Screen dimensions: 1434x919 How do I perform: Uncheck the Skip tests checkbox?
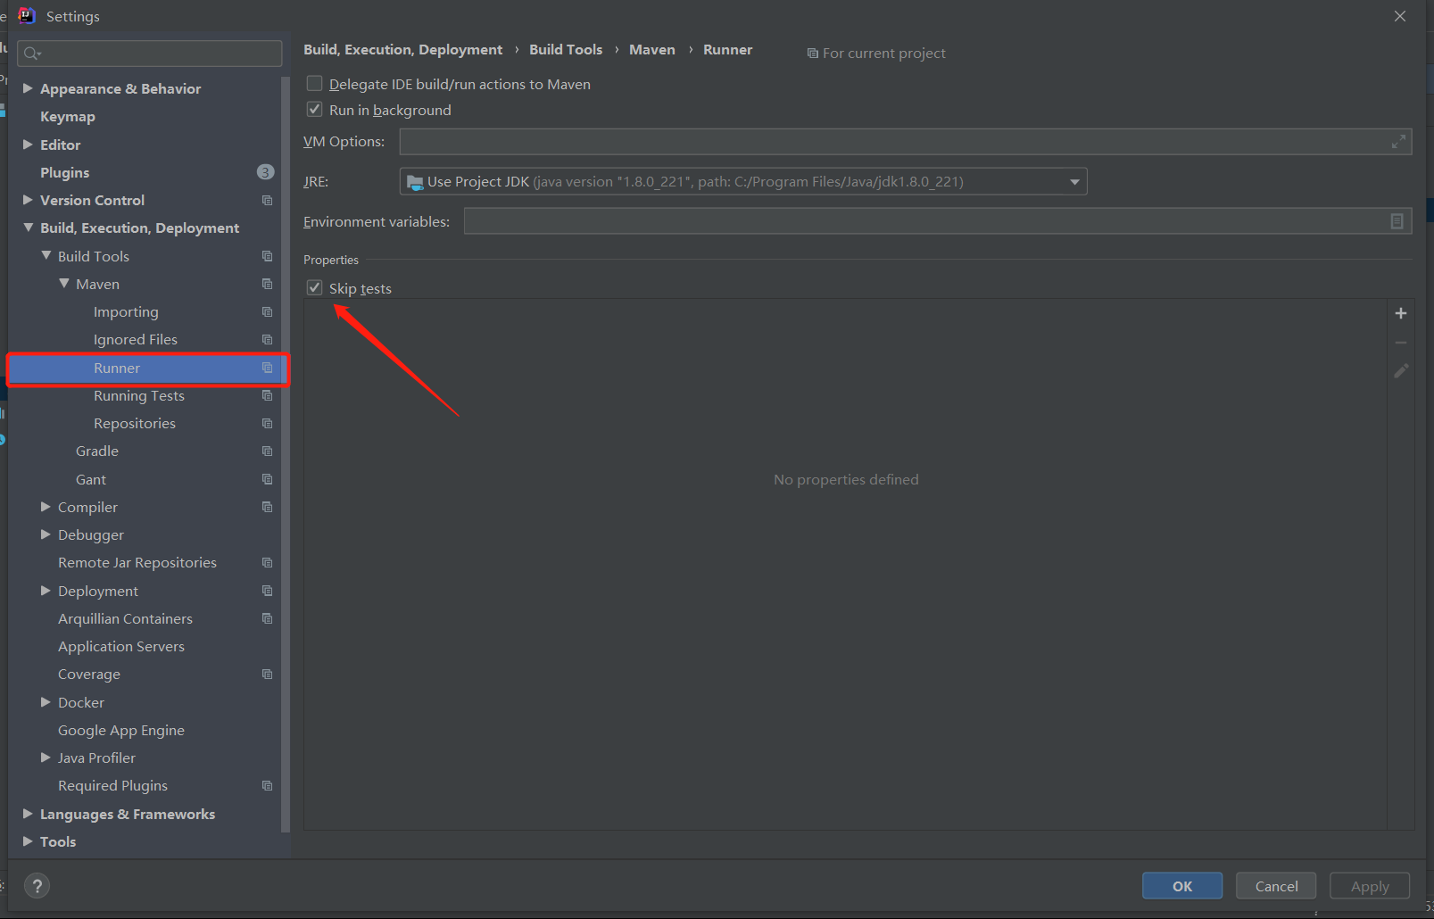314,287
